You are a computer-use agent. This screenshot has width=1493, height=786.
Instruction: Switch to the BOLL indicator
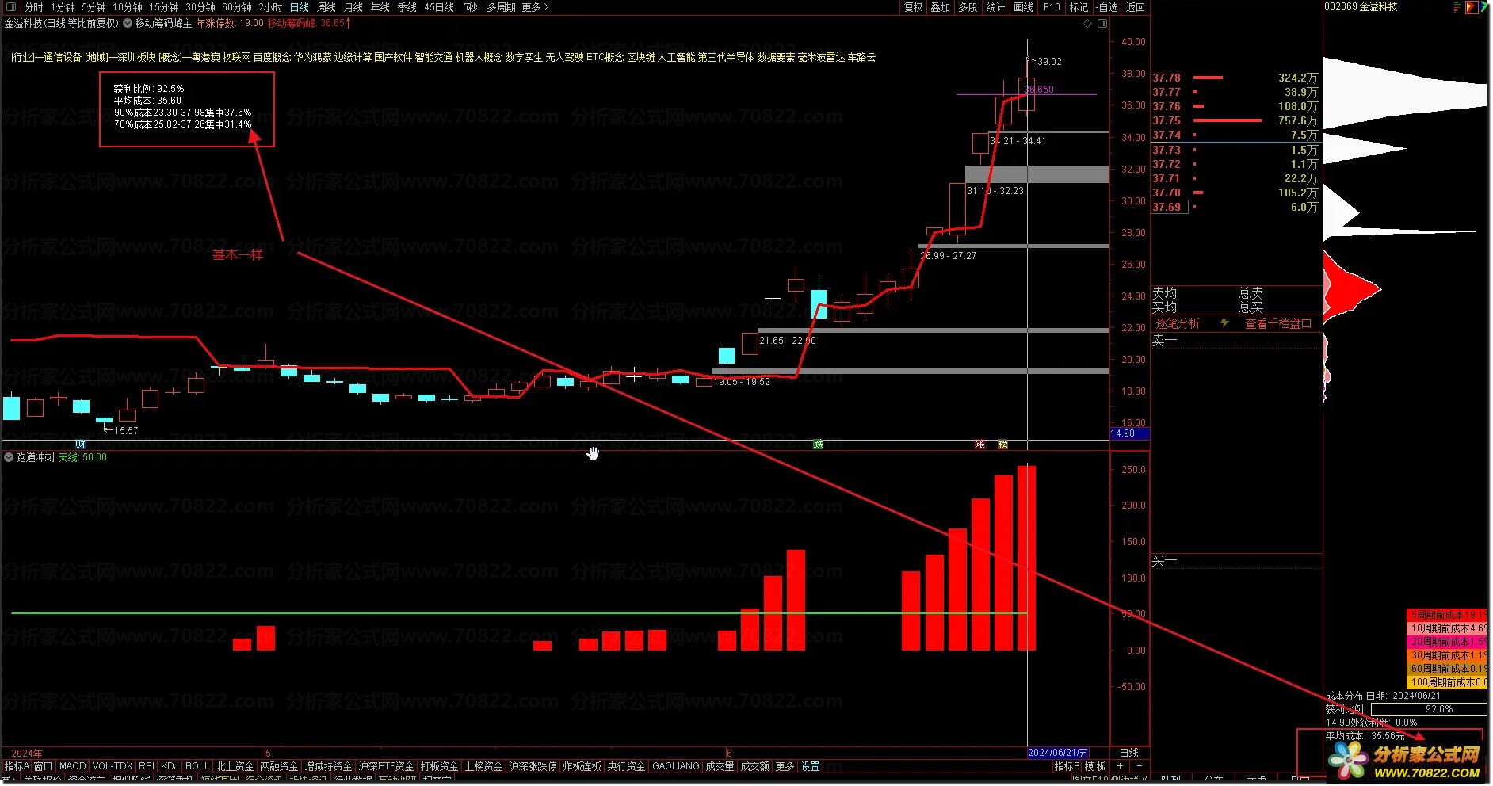pyautogui.click(x=197, y=766)
